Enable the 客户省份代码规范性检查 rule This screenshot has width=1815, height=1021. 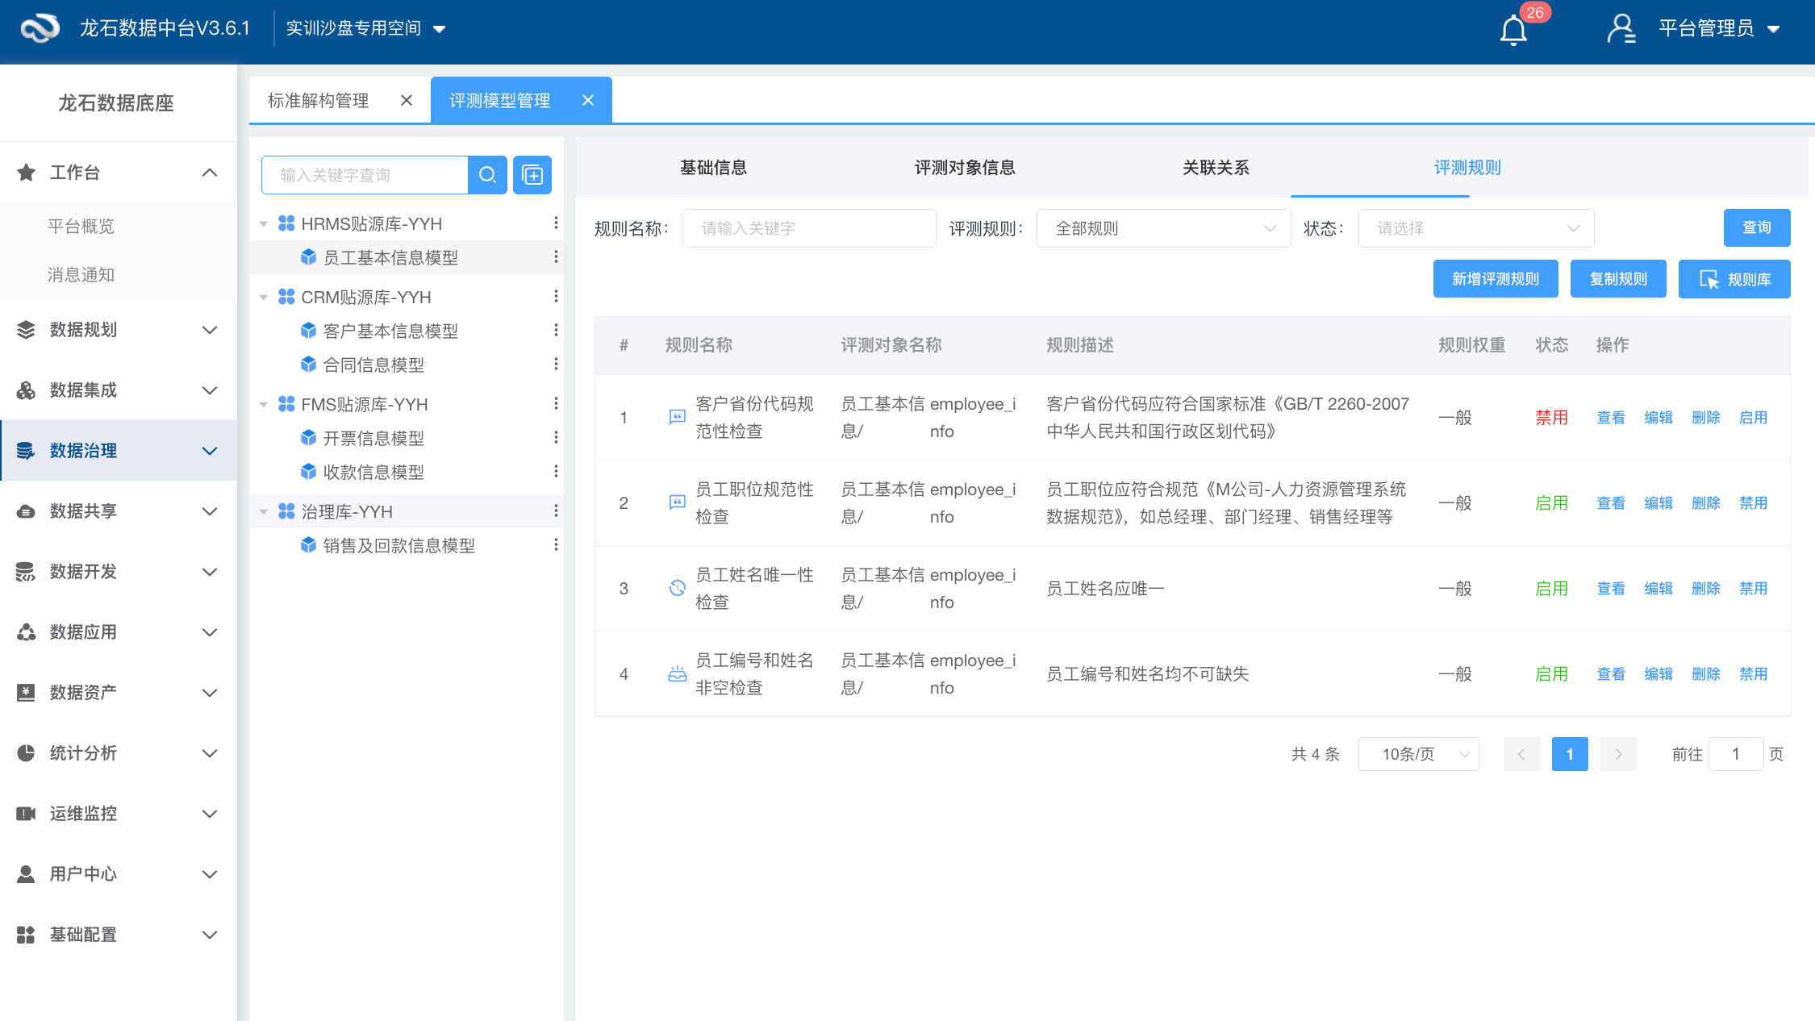[x=1752, y=417]
